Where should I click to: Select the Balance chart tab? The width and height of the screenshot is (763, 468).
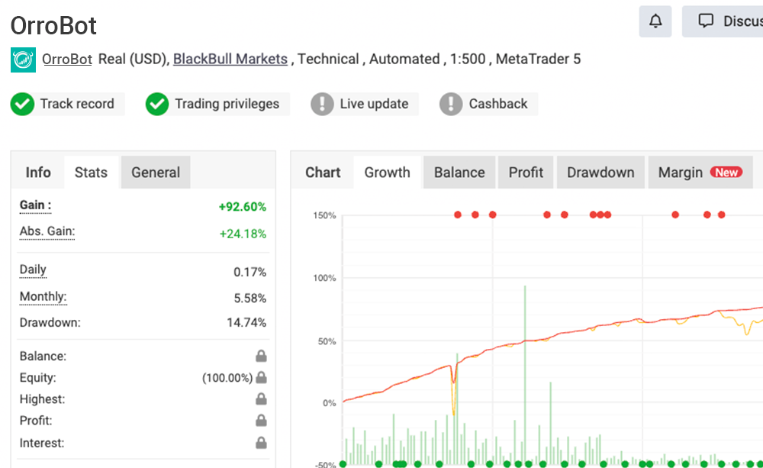click(459, 173)
